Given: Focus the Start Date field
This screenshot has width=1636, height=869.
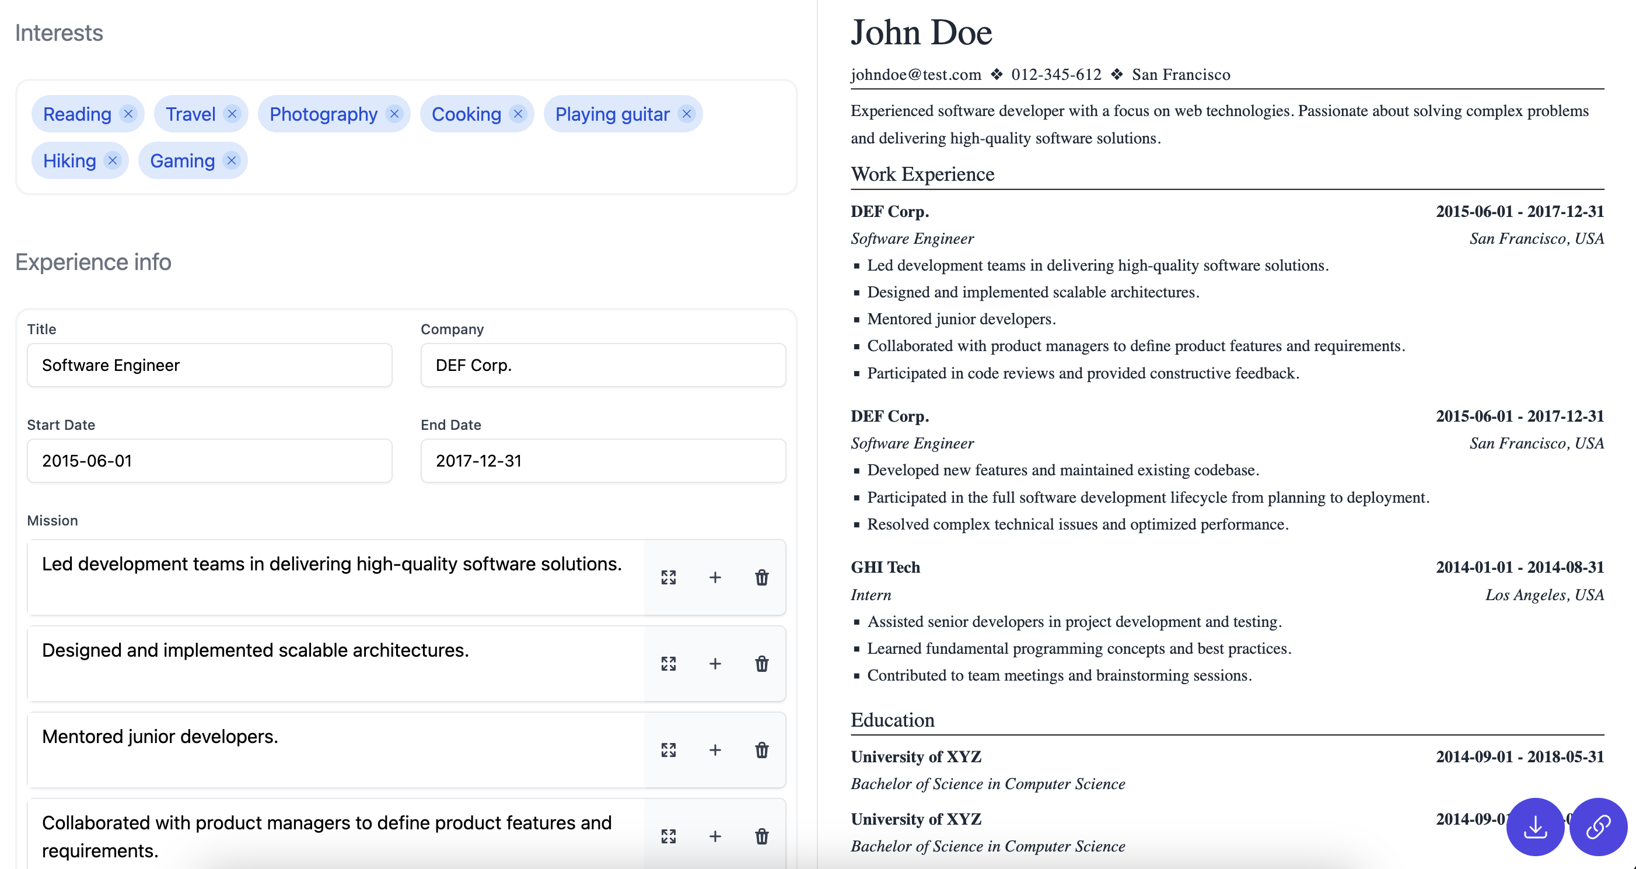Looking at the screenshot, I should coord(209,461).
